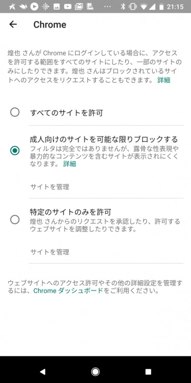Tap the Gmail notification icon in status bar
The width and height of the screenshot is (191, 383).
(78, 7)
